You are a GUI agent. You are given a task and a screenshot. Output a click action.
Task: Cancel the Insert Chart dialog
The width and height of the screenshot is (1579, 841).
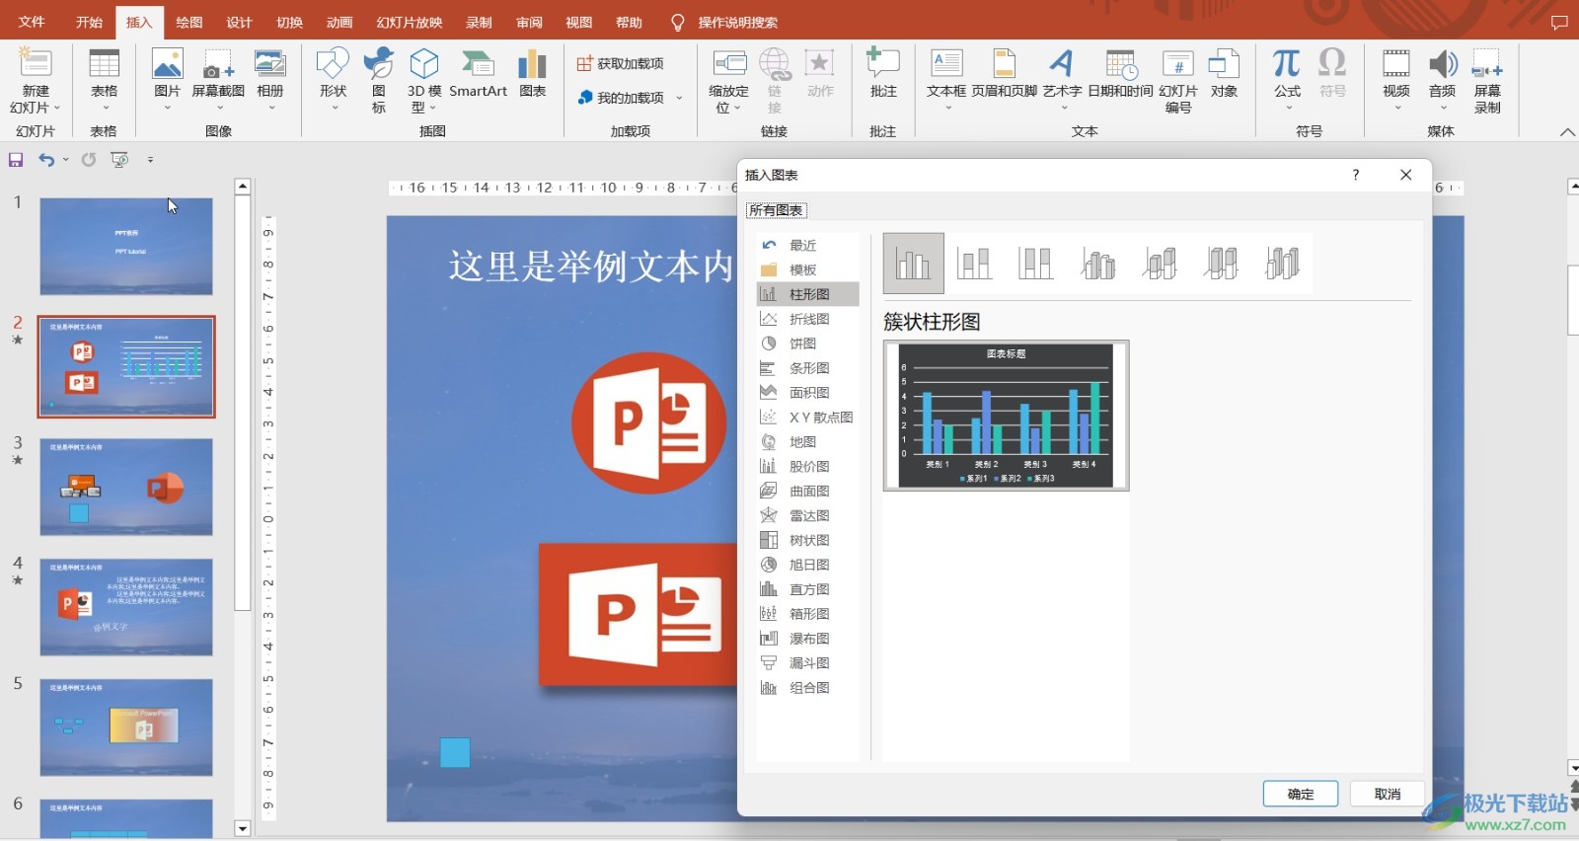point(1388,794)
